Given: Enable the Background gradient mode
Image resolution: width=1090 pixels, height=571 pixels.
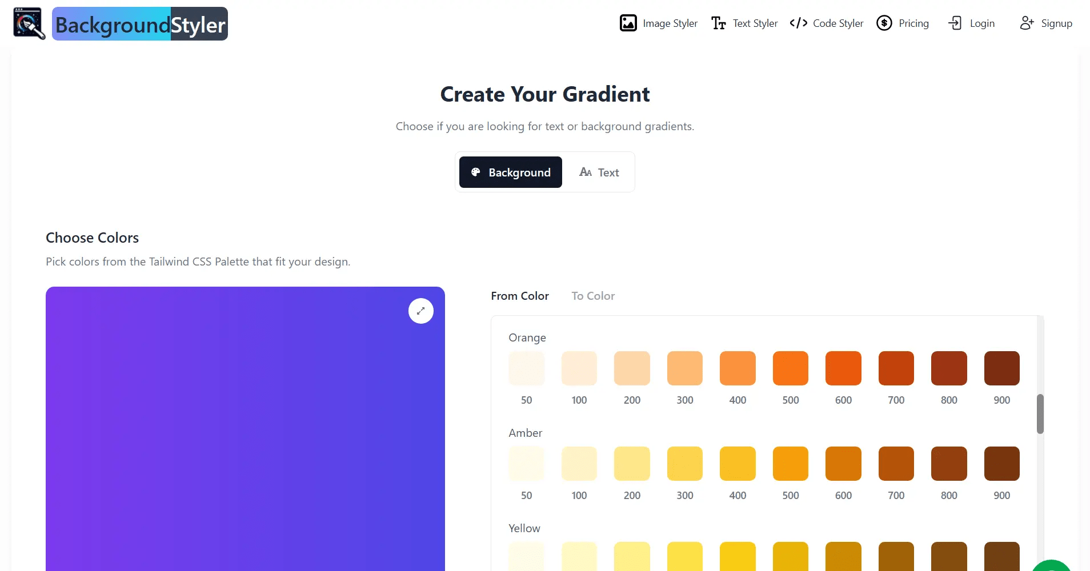Looking at the screenshot, I should coord(510,172).
